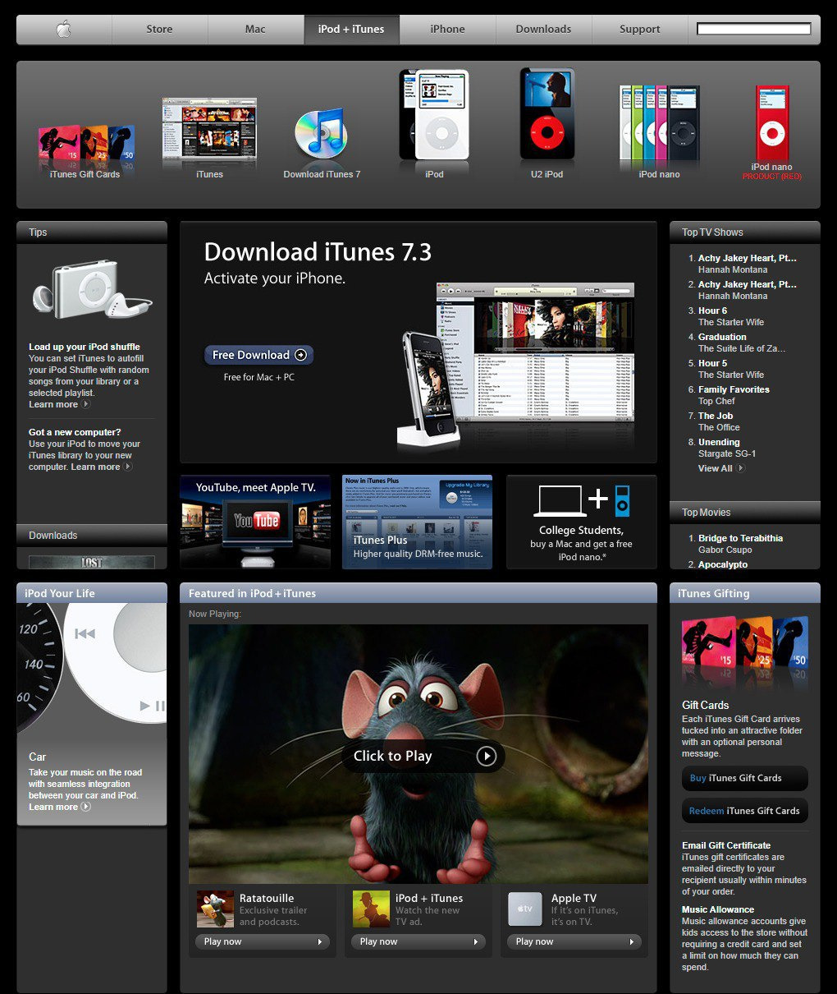This screenshot has height=994, width=837.
Task: Click the iPod shuffle image in Tips
Action: [x=91, y=290]
